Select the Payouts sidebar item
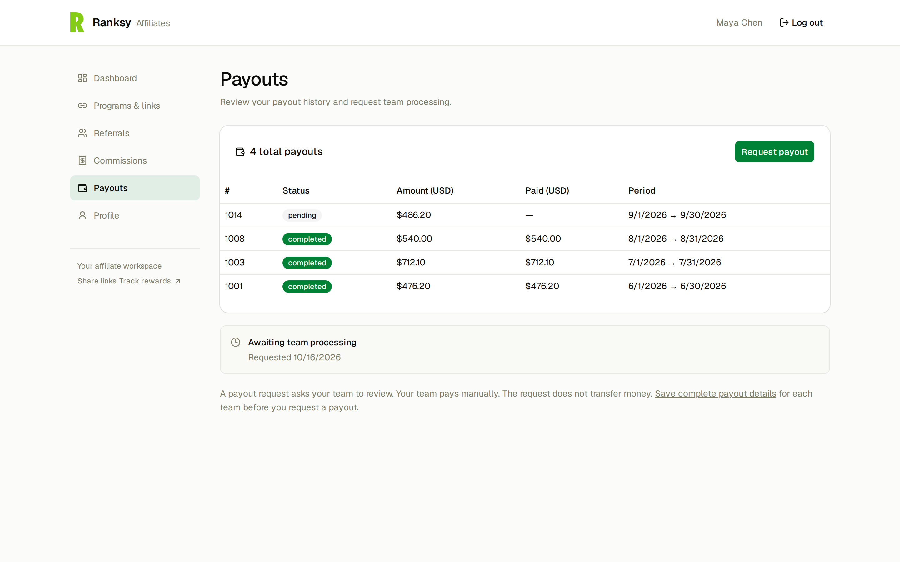900x562 pixels. [x=135, y=188]
